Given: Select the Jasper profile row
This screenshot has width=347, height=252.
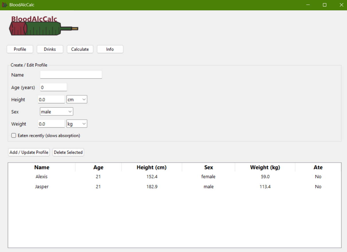Looking at the screenshot, I should tap(175, 187).
